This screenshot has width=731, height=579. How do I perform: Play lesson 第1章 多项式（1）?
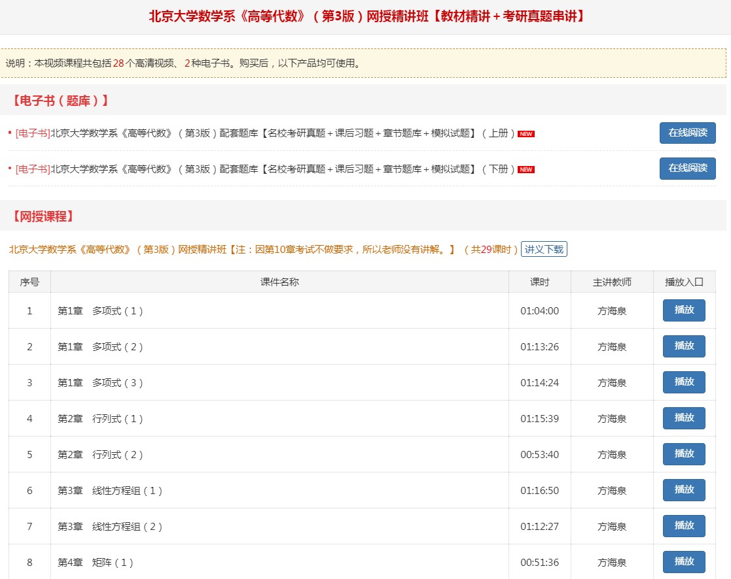click(x=684, y=310)
